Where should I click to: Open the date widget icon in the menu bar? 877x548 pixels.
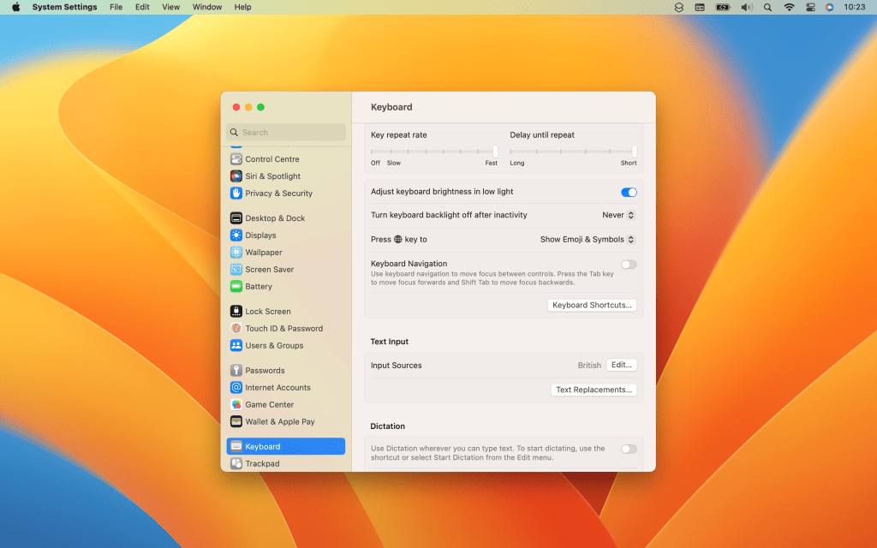pyautogui.click(x=700, y=7)
